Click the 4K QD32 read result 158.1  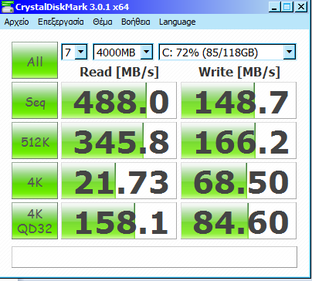click(119, 221)
